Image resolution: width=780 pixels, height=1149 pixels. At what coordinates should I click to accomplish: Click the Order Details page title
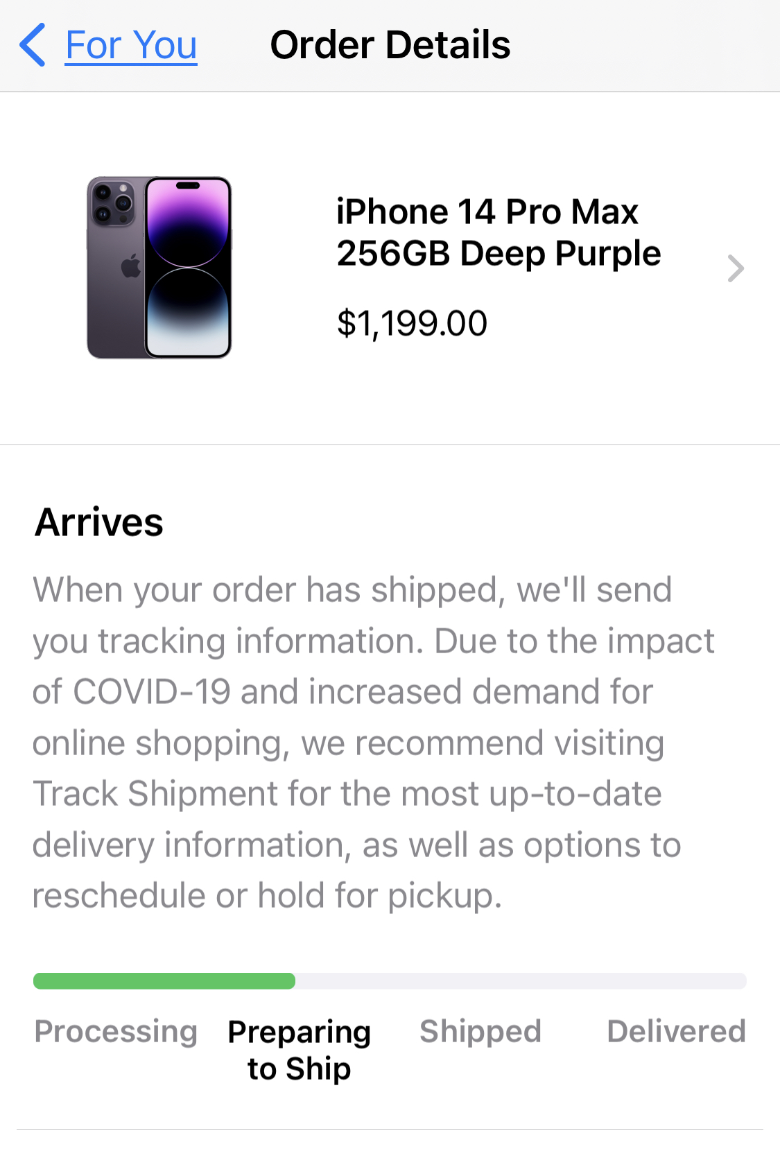coord(390,46)
